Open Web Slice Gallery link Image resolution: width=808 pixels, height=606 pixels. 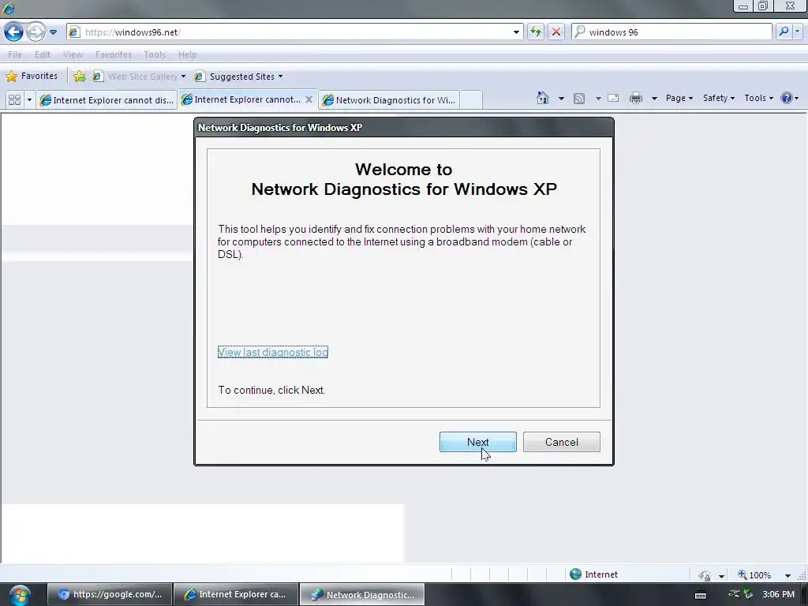pos(139,77)
